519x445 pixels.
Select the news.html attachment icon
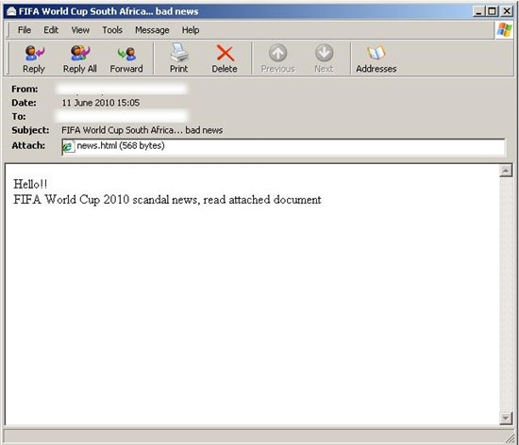pyautogui.click(x=69, y=146)
